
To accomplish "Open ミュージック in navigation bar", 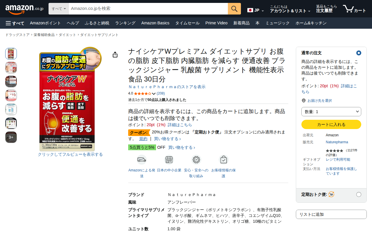I will coord(278,23).
